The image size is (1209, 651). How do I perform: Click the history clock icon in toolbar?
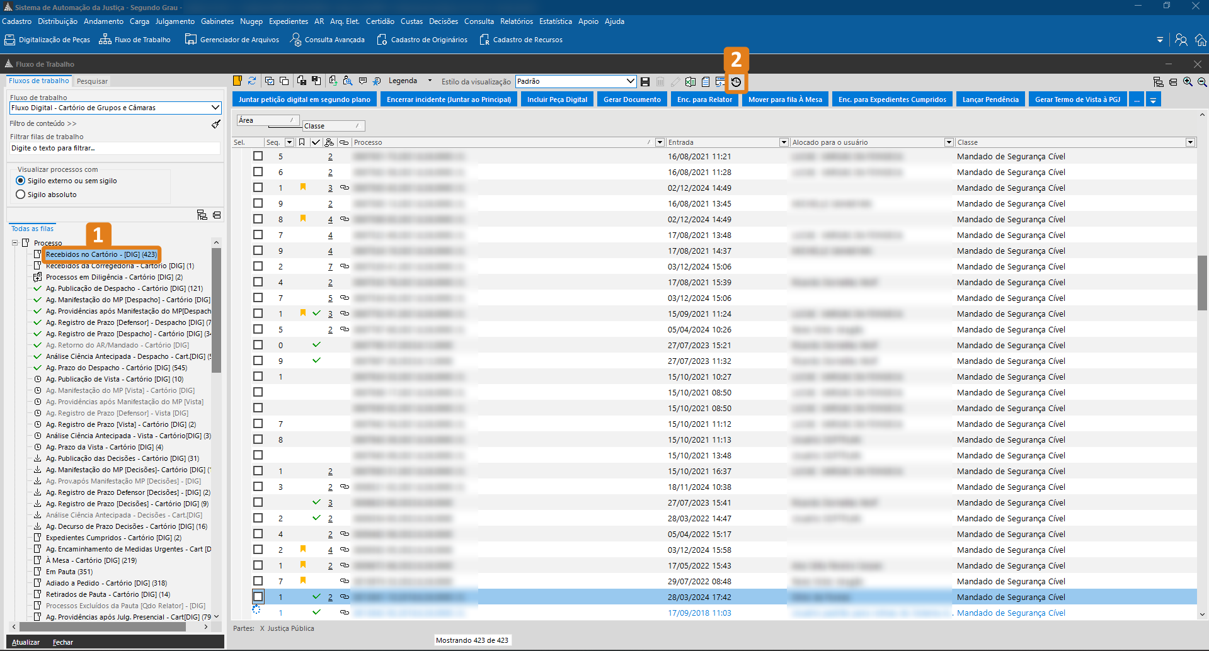pyautogui.click(x=736, y=82)
